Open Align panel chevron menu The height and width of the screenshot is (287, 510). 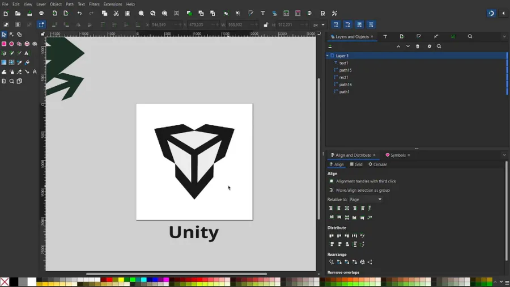[504, 155]
